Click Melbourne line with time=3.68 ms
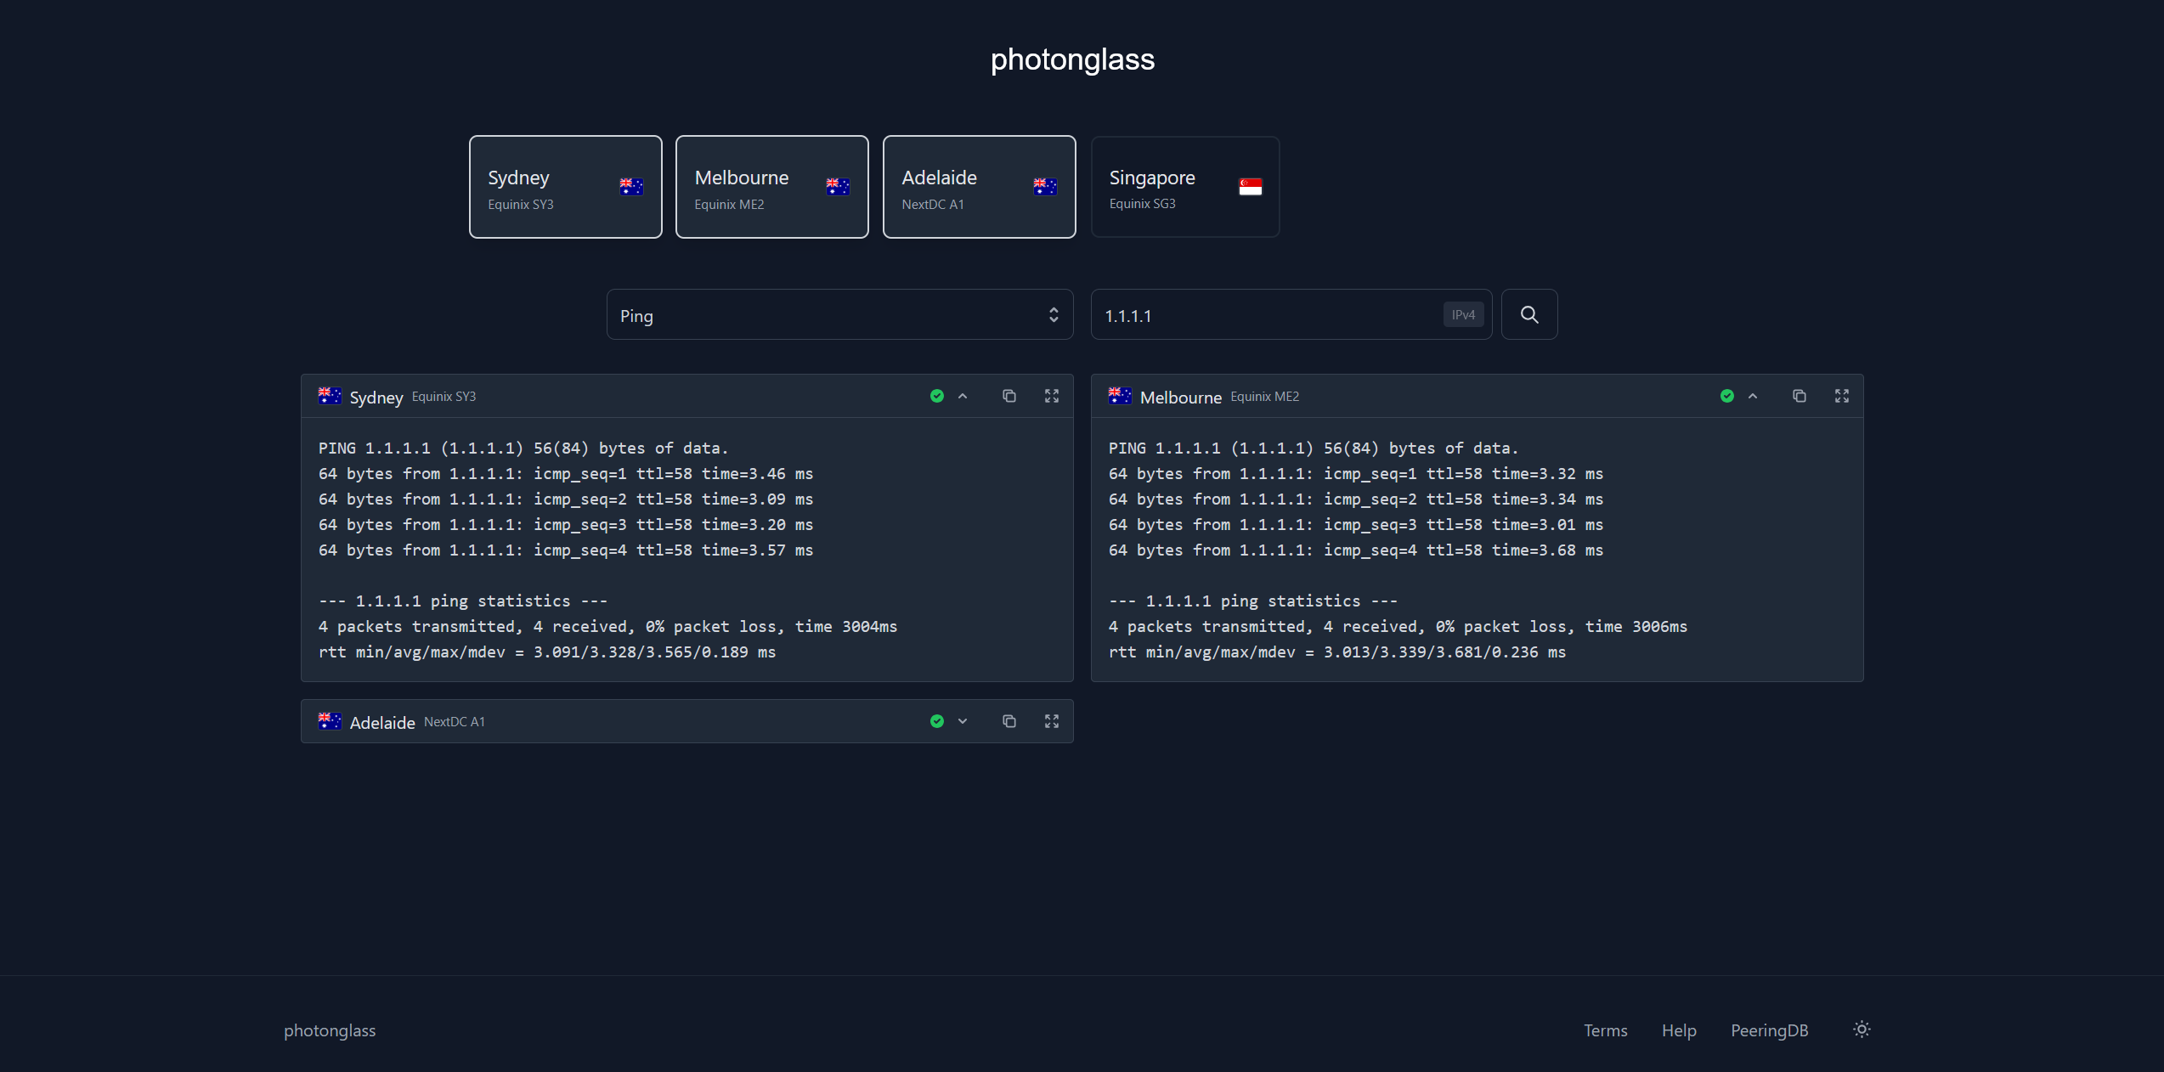The width and height of the screenshot is (2164, 1072). (x=1356, y=550)
